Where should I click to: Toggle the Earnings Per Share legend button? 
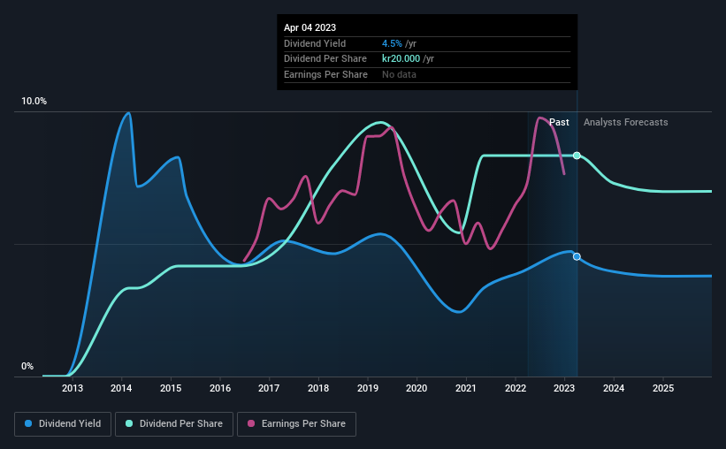point(296,424)
